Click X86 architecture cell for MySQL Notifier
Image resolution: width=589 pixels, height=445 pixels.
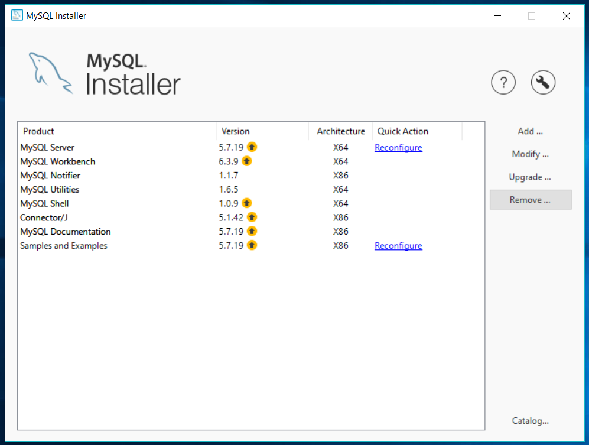point(341,176)
